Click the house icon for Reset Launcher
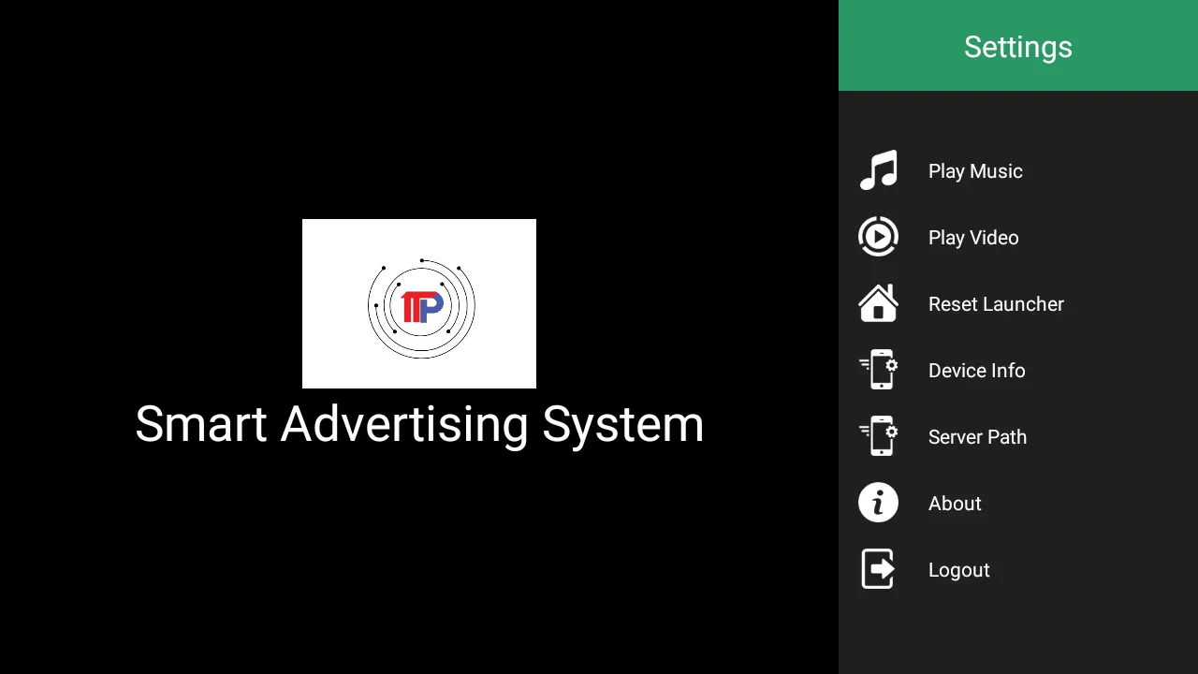 point(878,303)
